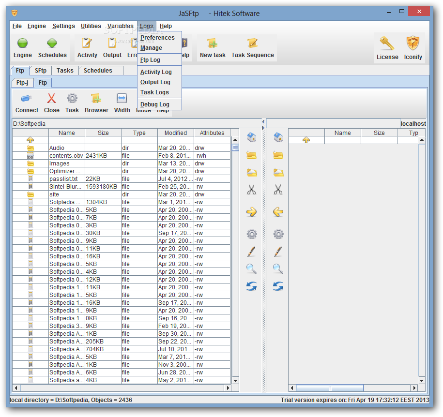443x417 pixels.
Task: Open the Engine menu
Action: (36, 26)
